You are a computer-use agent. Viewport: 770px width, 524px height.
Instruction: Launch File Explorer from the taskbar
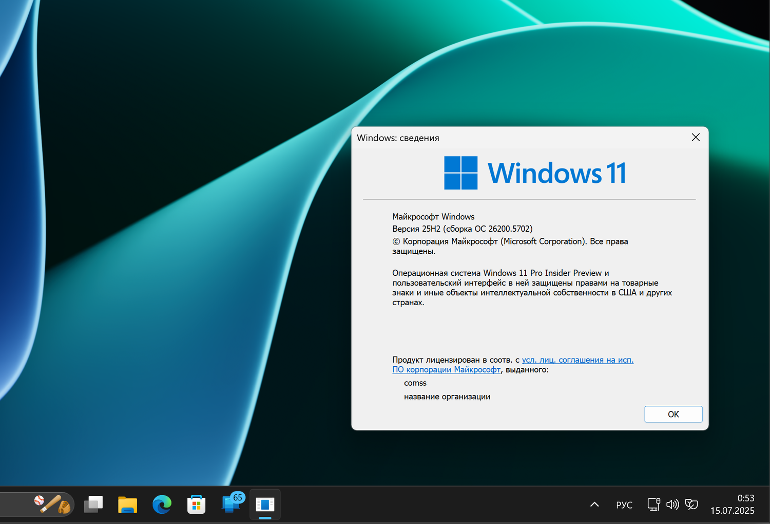(x=127, y=504)
